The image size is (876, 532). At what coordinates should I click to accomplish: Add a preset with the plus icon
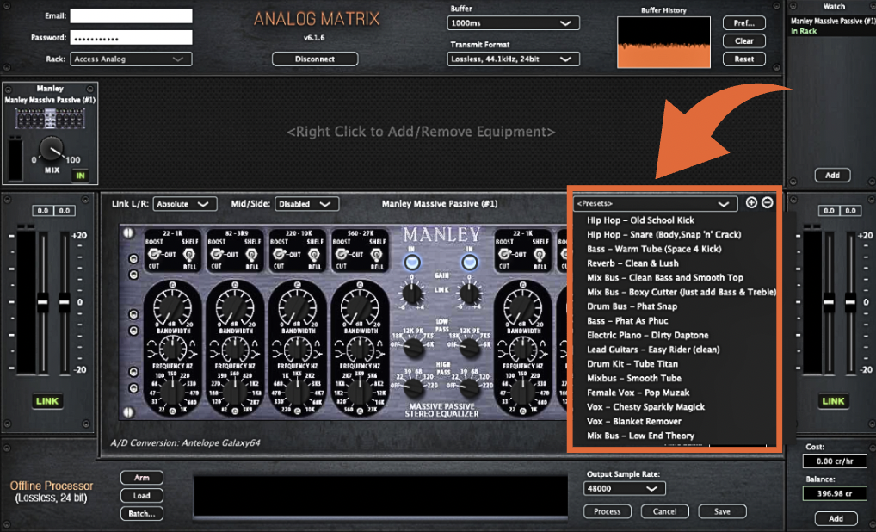click(x=751, y=203)
